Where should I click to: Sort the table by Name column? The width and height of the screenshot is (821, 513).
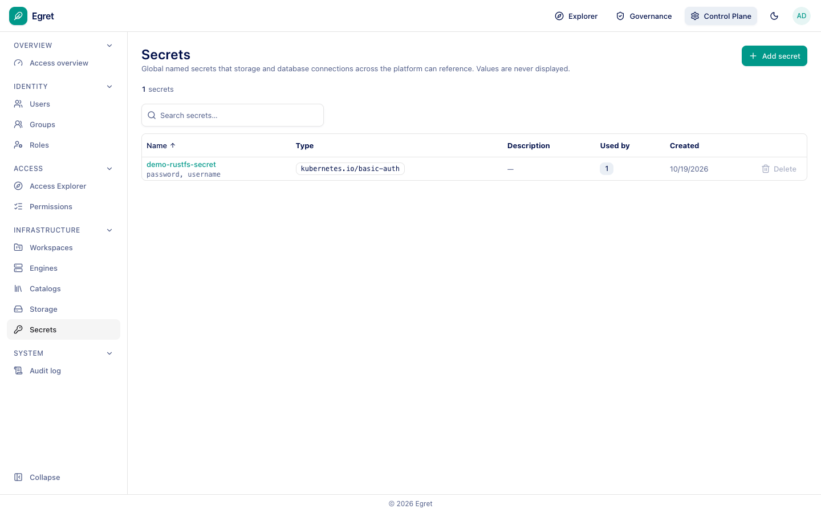(x=161, y=145)
